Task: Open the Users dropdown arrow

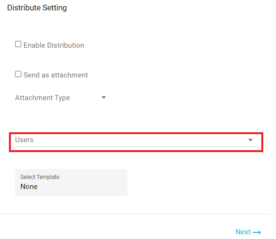Action: pyautogui.click(x=251, y=140)
